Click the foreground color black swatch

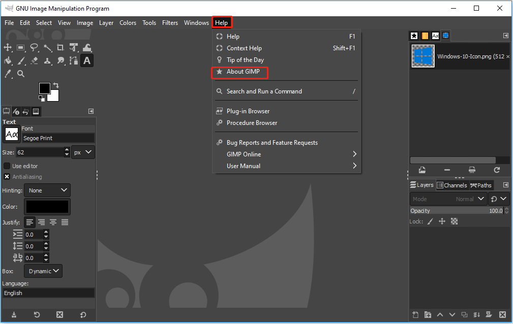click(45, 88)
